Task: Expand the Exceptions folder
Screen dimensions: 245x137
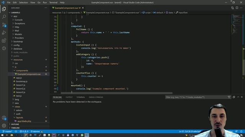Action: pyautogui.click(x=20, y=24)
